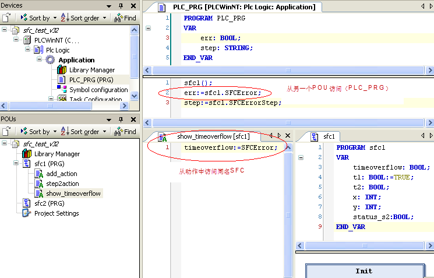Click show_timeoverflow editor scrollbar up arrow
434x278 pixels.
pos(288,147)
